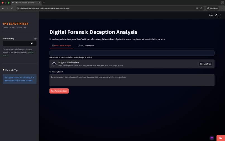Click the Ponzi scheme tip box text
The image size is (225, 141).
19,79
